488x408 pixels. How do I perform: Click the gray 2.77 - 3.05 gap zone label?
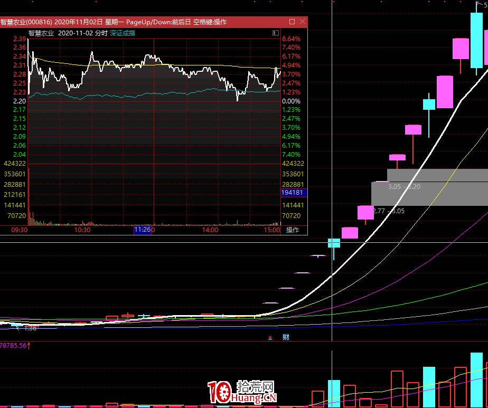pyautogui.click(x=388, y=211)
